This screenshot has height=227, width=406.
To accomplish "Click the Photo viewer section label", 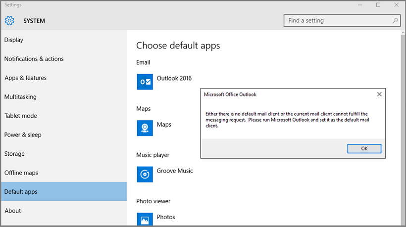I will [153, 201].
